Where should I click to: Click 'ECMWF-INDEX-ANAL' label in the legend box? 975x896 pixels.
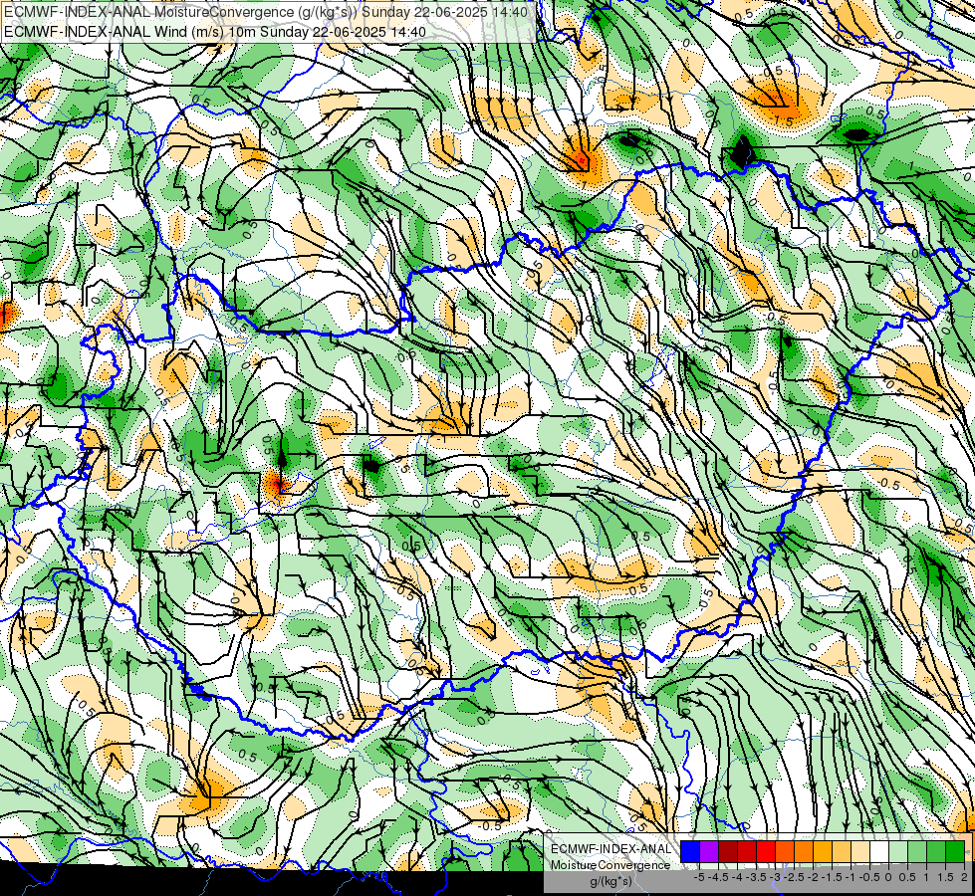point(611,849)
